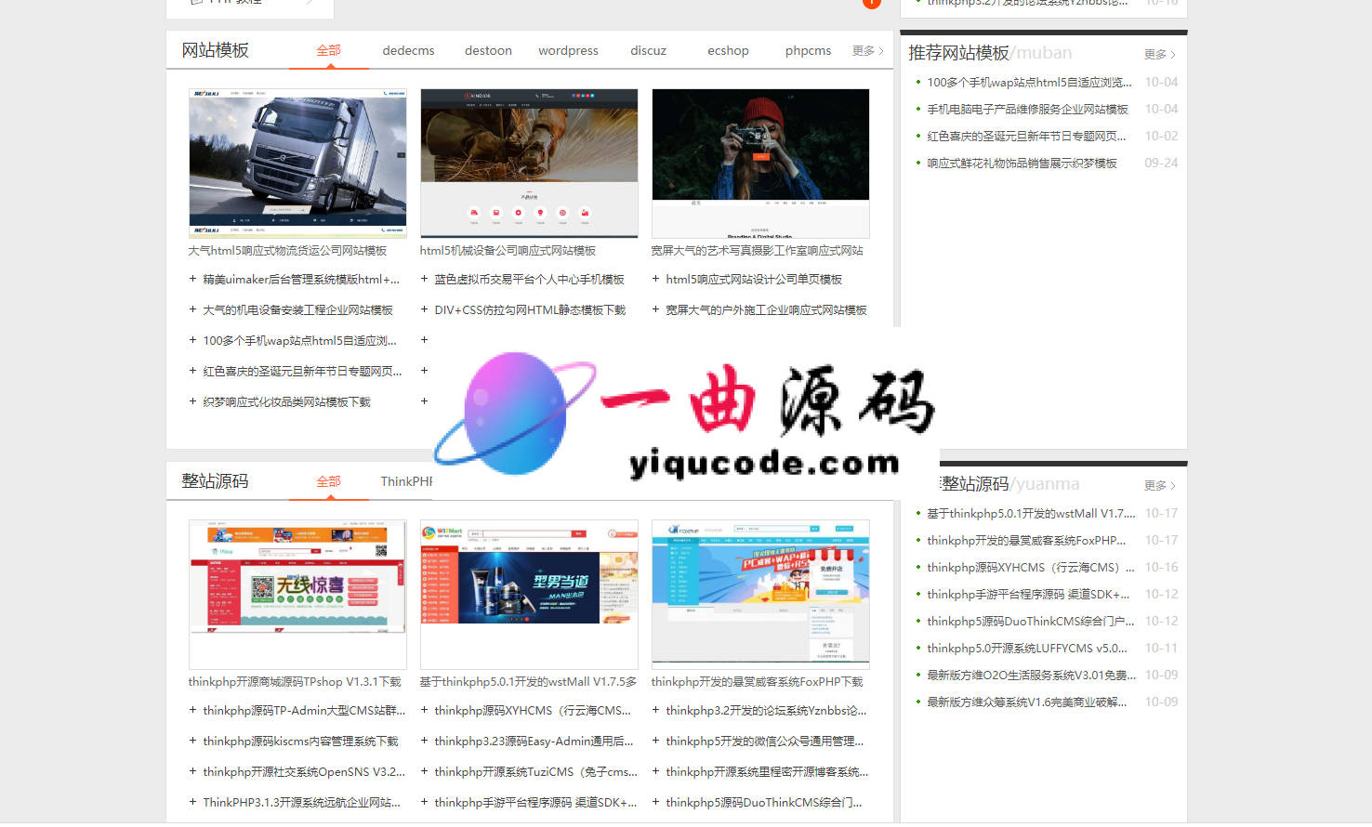Open sidebar link thinkphp源码XYHCMS dated 10-16
The height and width of the screenshot is (827, 1372).
click(1031, 567)
